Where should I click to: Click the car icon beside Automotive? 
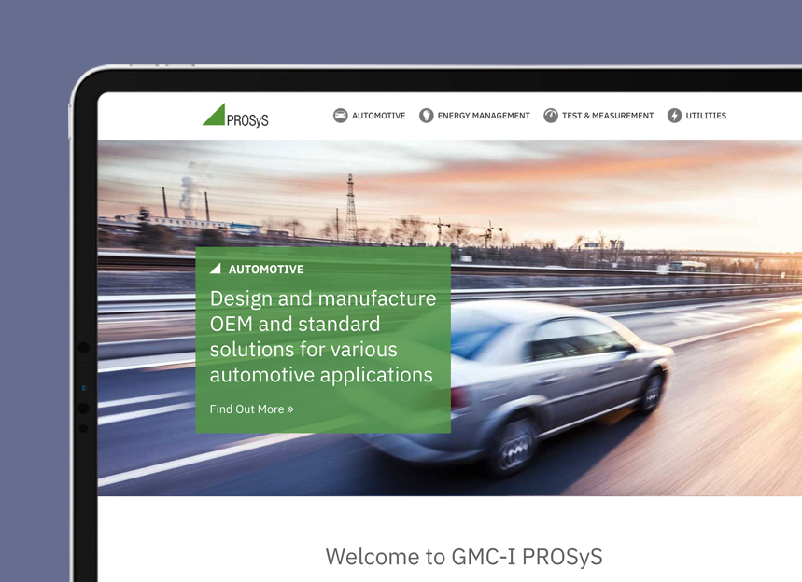coord(340,116)
